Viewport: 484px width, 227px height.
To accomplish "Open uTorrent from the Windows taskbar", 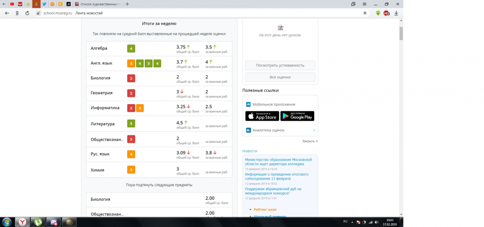I will click(38, 222).
